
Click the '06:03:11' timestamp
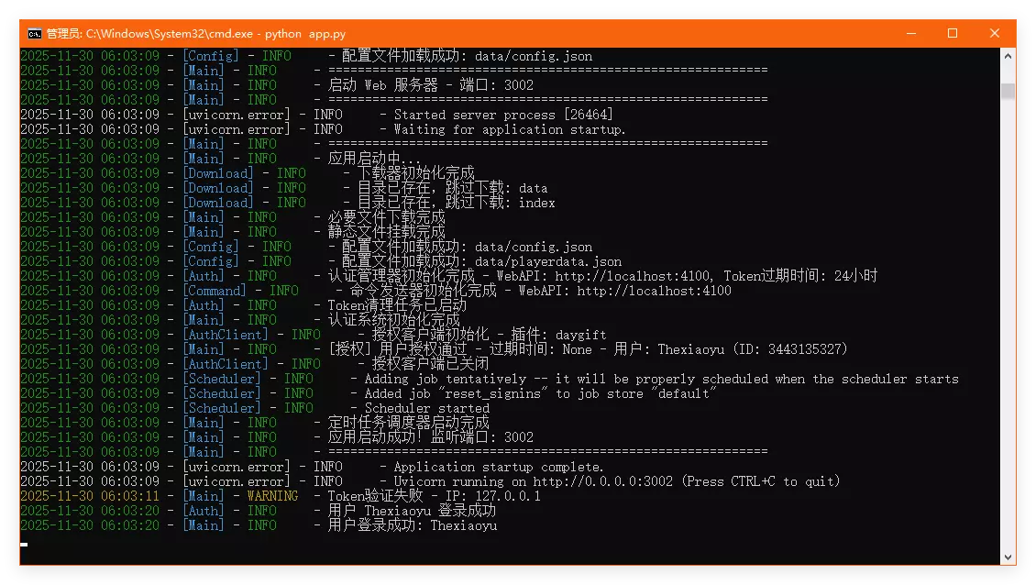click(130, 496)
